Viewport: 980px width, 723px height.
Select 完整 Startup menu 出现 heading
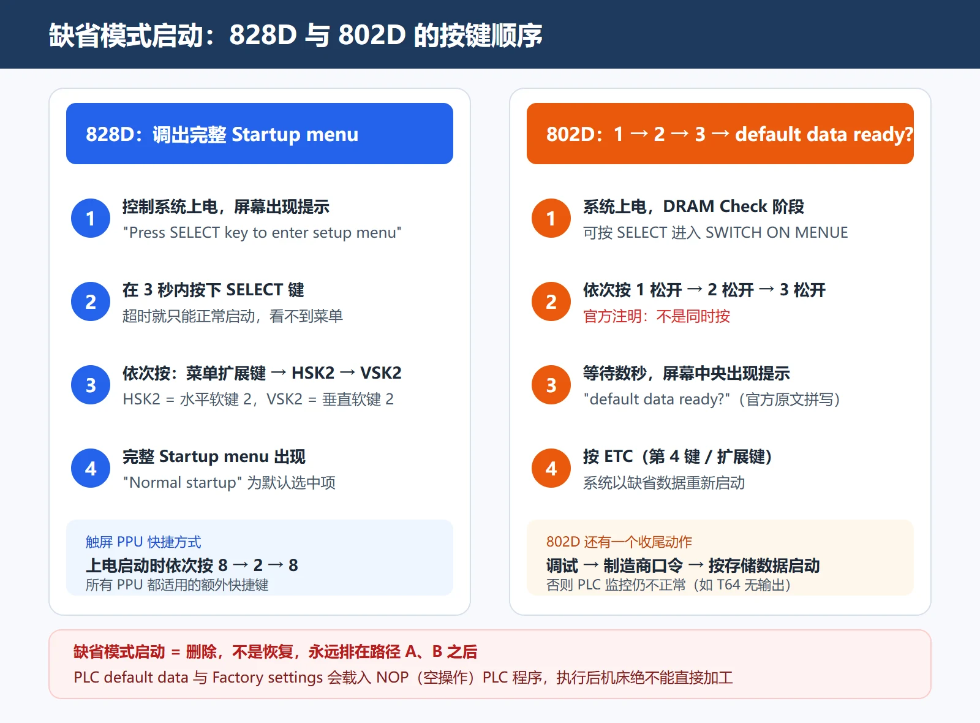(214, 456)
